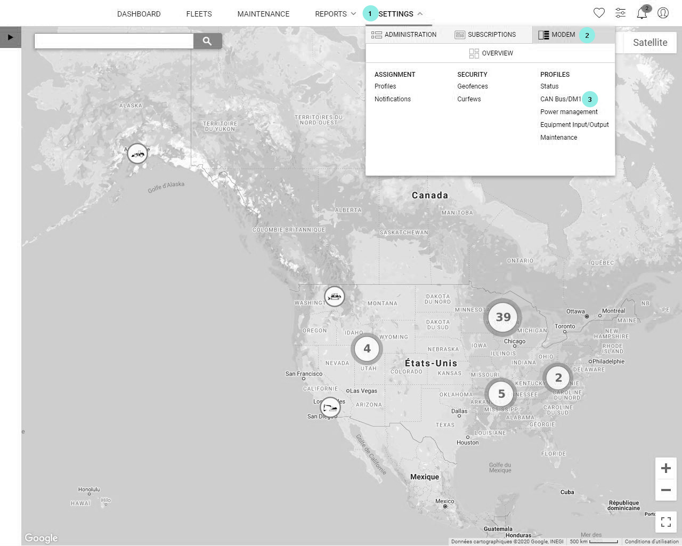
Task: Open Geofences under Security
Action: point(473,86)
